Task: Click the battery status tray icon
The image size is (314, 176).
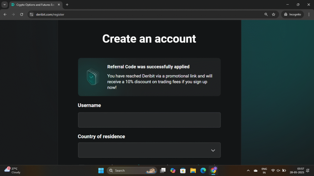Action: point(284,170)
